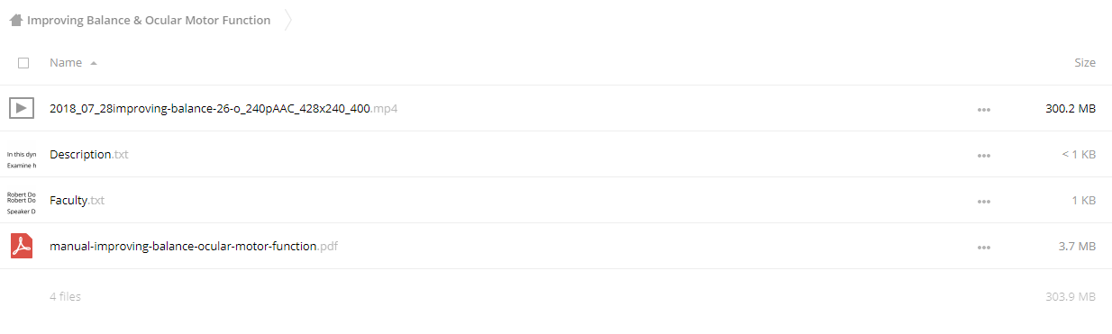
Task: Open Improving Balance & Ocular Motor Function breadcrumb
Action: [x=149, y=20]
